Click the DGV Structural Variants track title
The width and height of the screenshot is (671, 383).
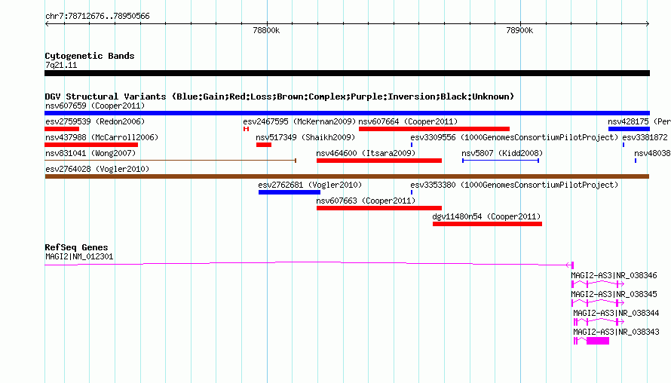point(279,97)
